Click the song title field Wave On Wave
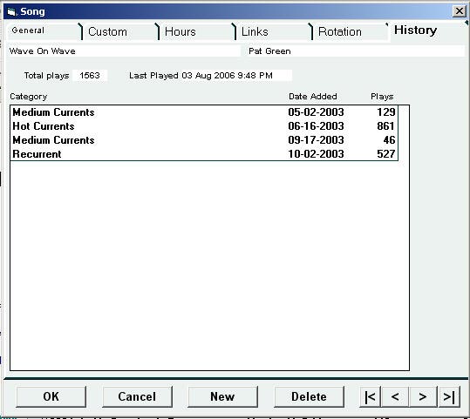 (x=124, y=51)
